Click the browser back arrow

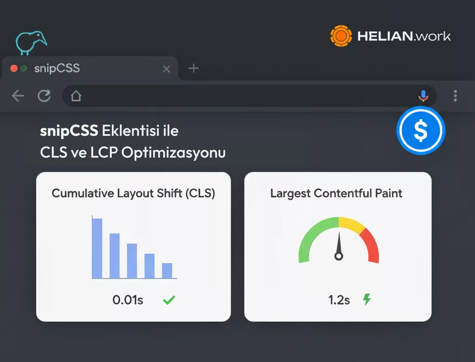[x=18, y=96]
